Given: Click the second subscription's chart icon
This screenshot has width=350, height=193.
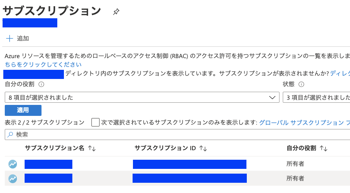Looking at the screenshot, I should 13,179.
